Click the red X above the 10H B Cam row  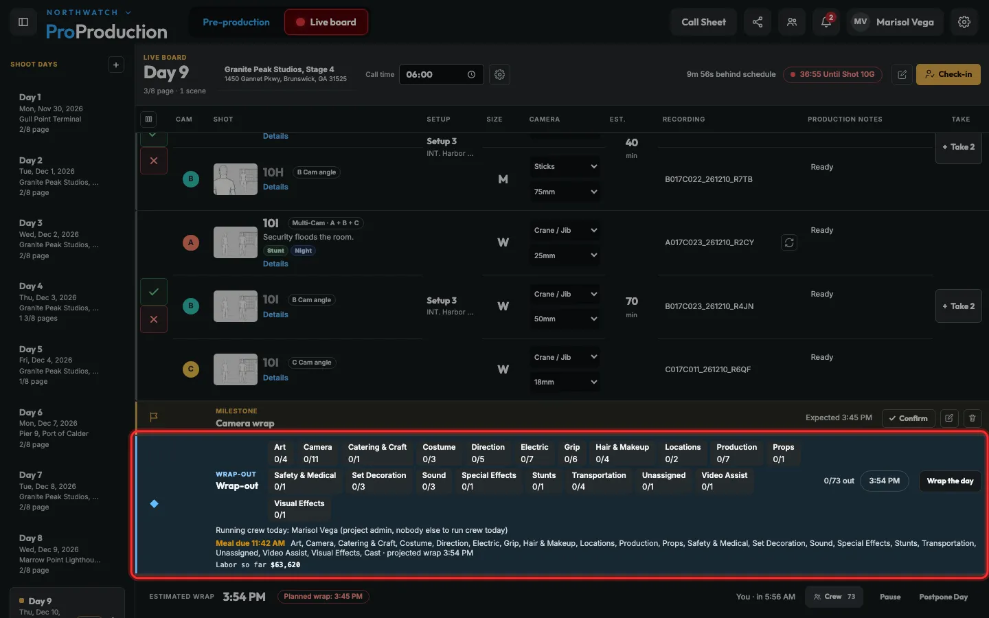click(154, 161)
